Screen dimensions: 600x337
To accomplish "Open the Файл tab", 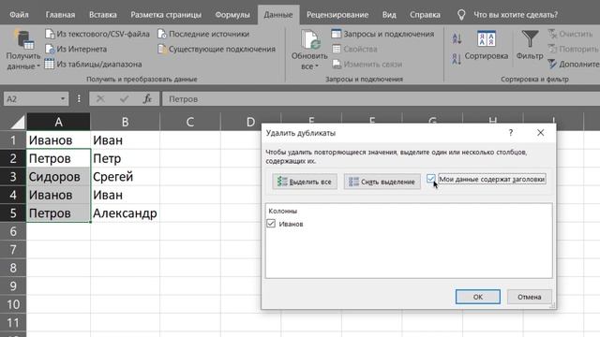I will 19,15.
